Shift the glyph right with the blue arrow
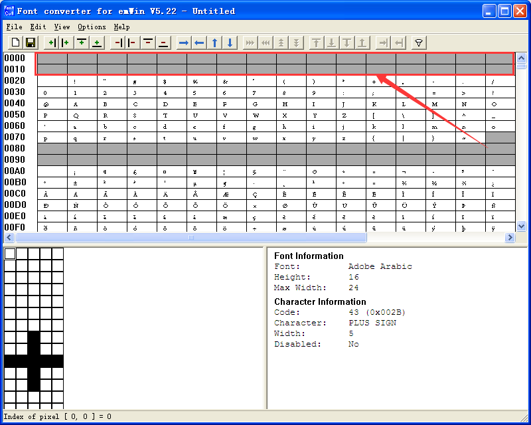This screenshot has width=531, height=425. [x=184, y=42]
